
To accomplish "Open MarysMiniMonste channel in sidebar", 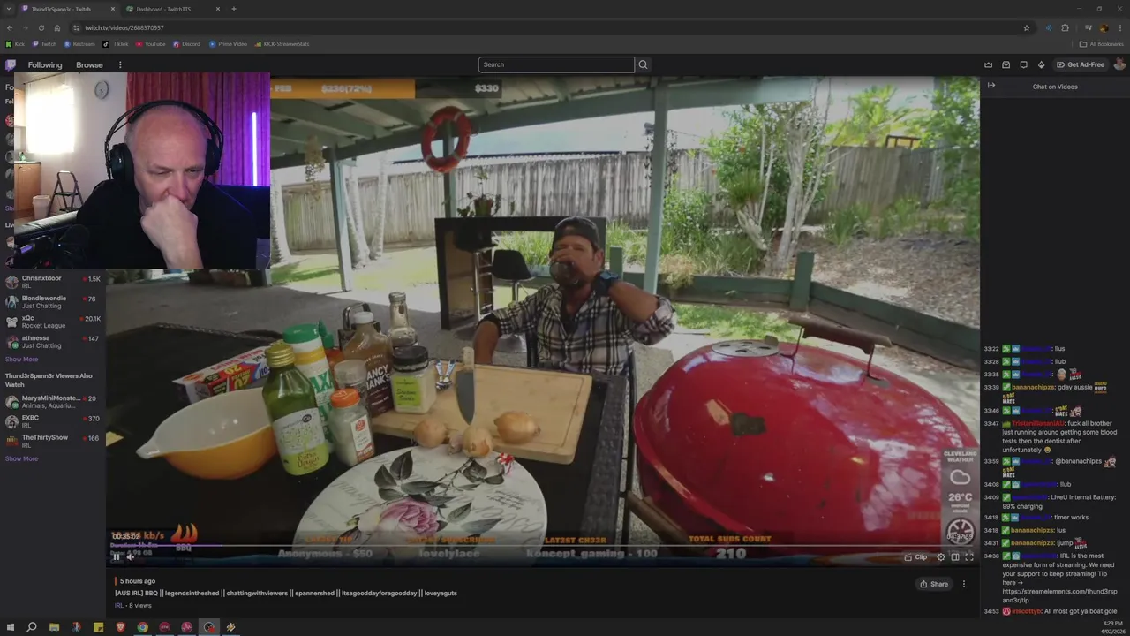I will coord(53,401).
